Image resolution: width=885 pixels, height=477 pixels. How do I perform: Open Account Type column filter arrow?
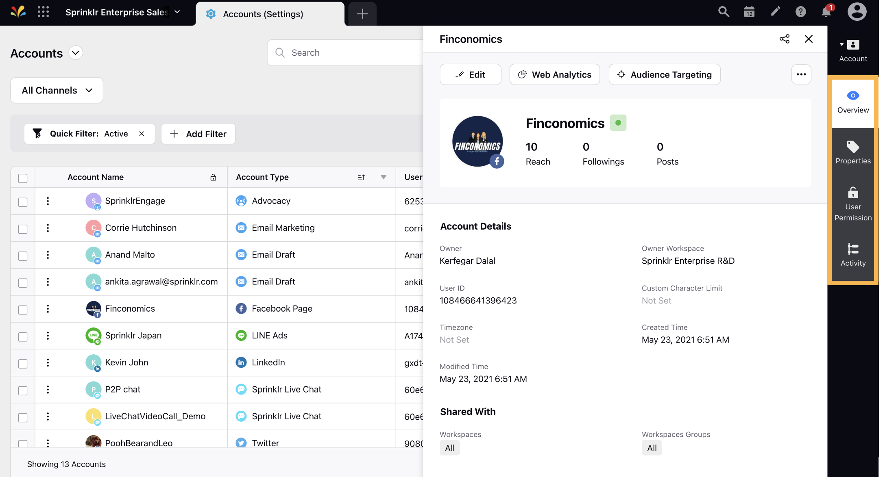pyautogui.click(x=383, y=177)
